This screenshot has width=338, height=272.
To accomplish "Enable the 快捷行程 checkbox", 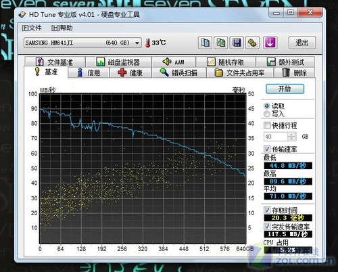I will 267,125.
